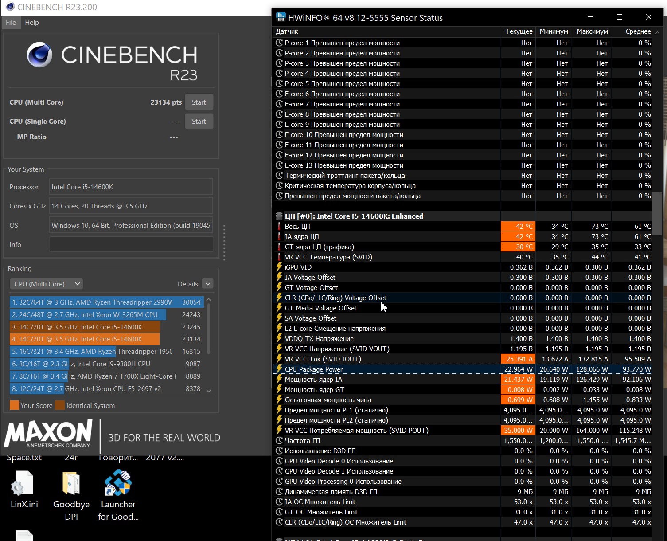Open the File menu in Cinebench
Image resolution: width=667 pixels, height=541 pixels.
[11, 23]
